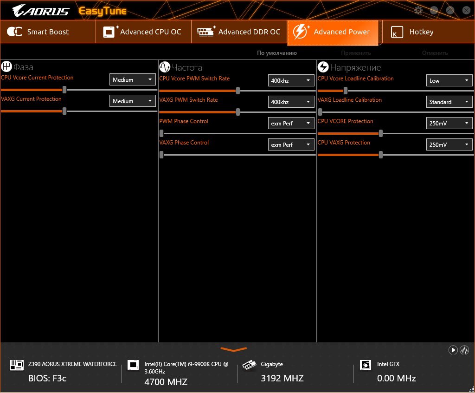Switch to the Smart Boost tab
475x393 pixels.
[x=48, y=32]
